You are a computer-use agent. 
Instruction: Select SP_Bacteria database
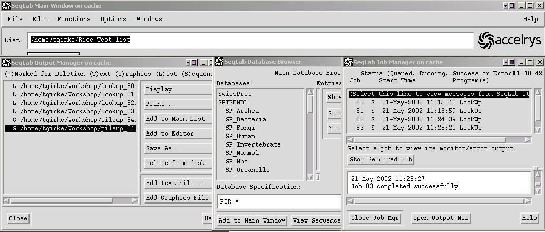pyautogui.click(x=246, y=119)
